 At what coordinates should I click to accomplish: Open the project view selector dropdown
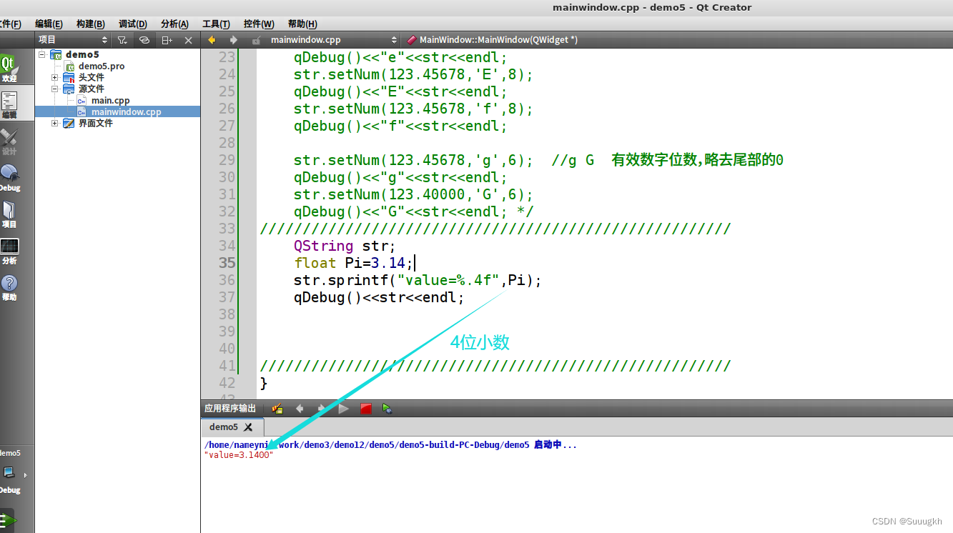pos(73,40)
